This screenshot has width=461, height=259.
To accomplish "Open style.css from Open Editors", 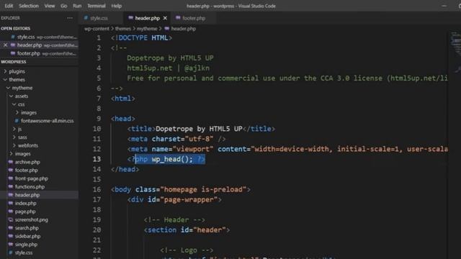I will pos(40,37).
